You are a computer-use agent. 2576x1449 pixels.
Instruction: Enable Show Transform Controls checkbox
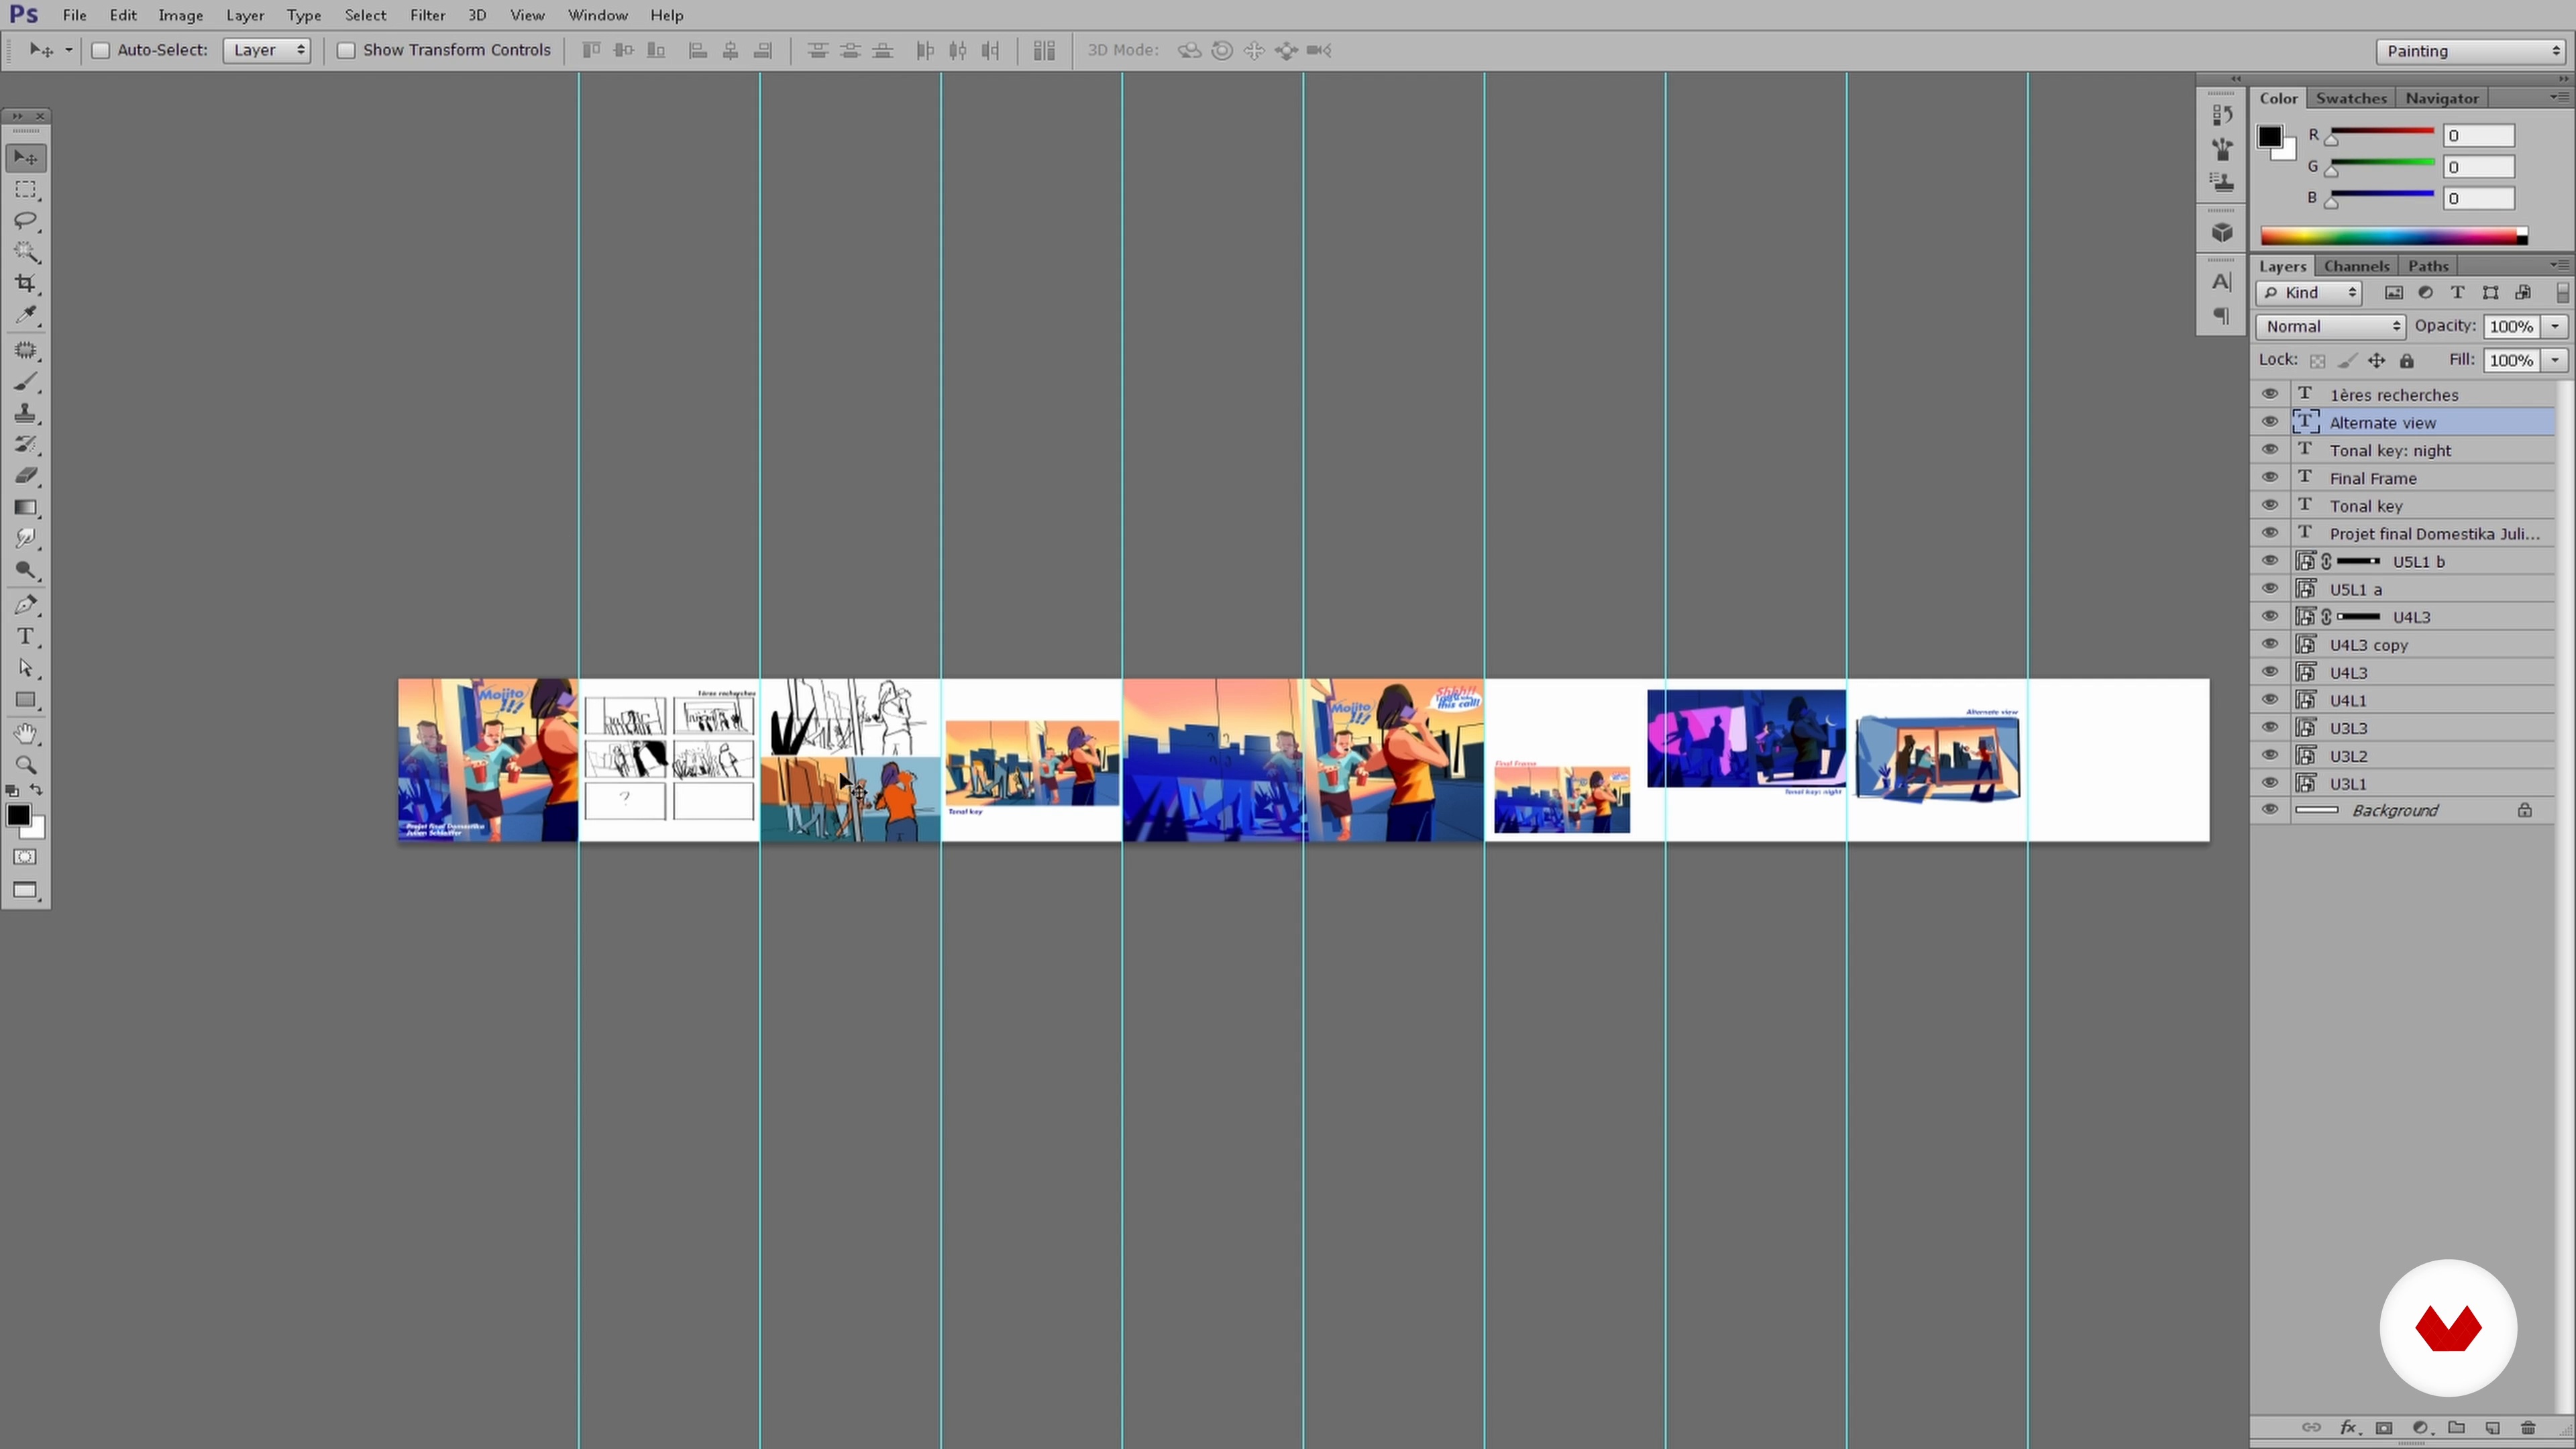(346, 50)
